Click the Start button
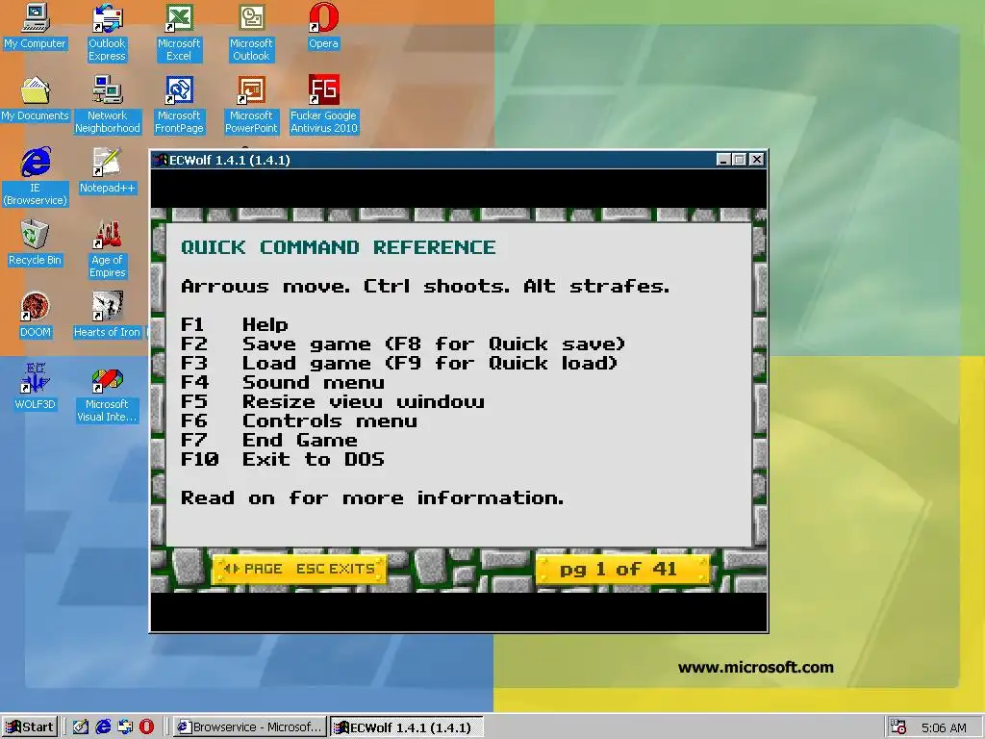This screenshot has height=739, width=985. [30, 727]
